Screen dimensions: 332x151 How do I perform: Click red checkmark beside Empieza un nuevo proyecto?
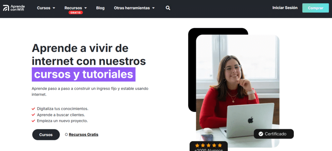pyautogui.click(x=33, y=121)
